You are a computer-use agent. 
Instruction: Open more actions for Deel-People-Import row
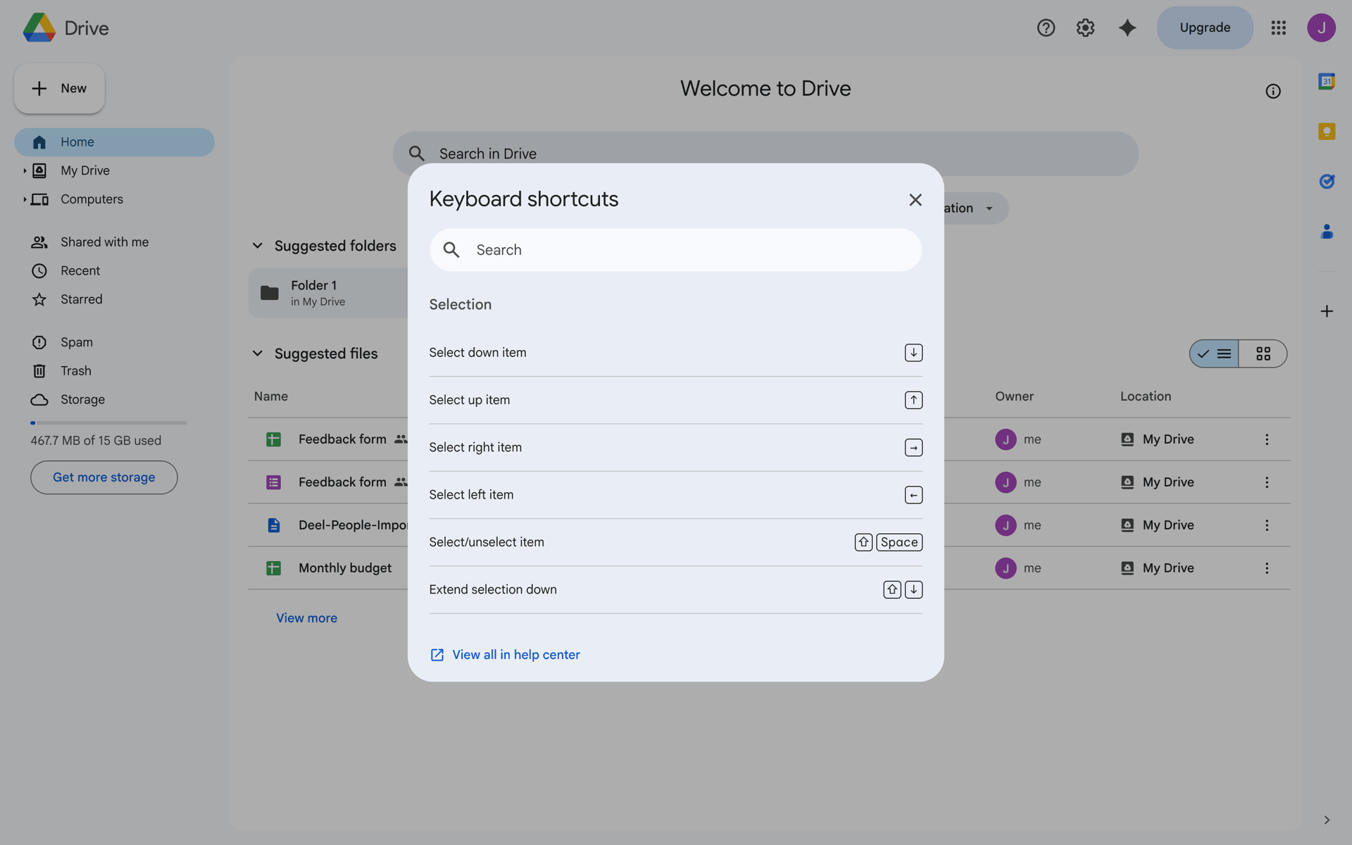point(1267,525)
